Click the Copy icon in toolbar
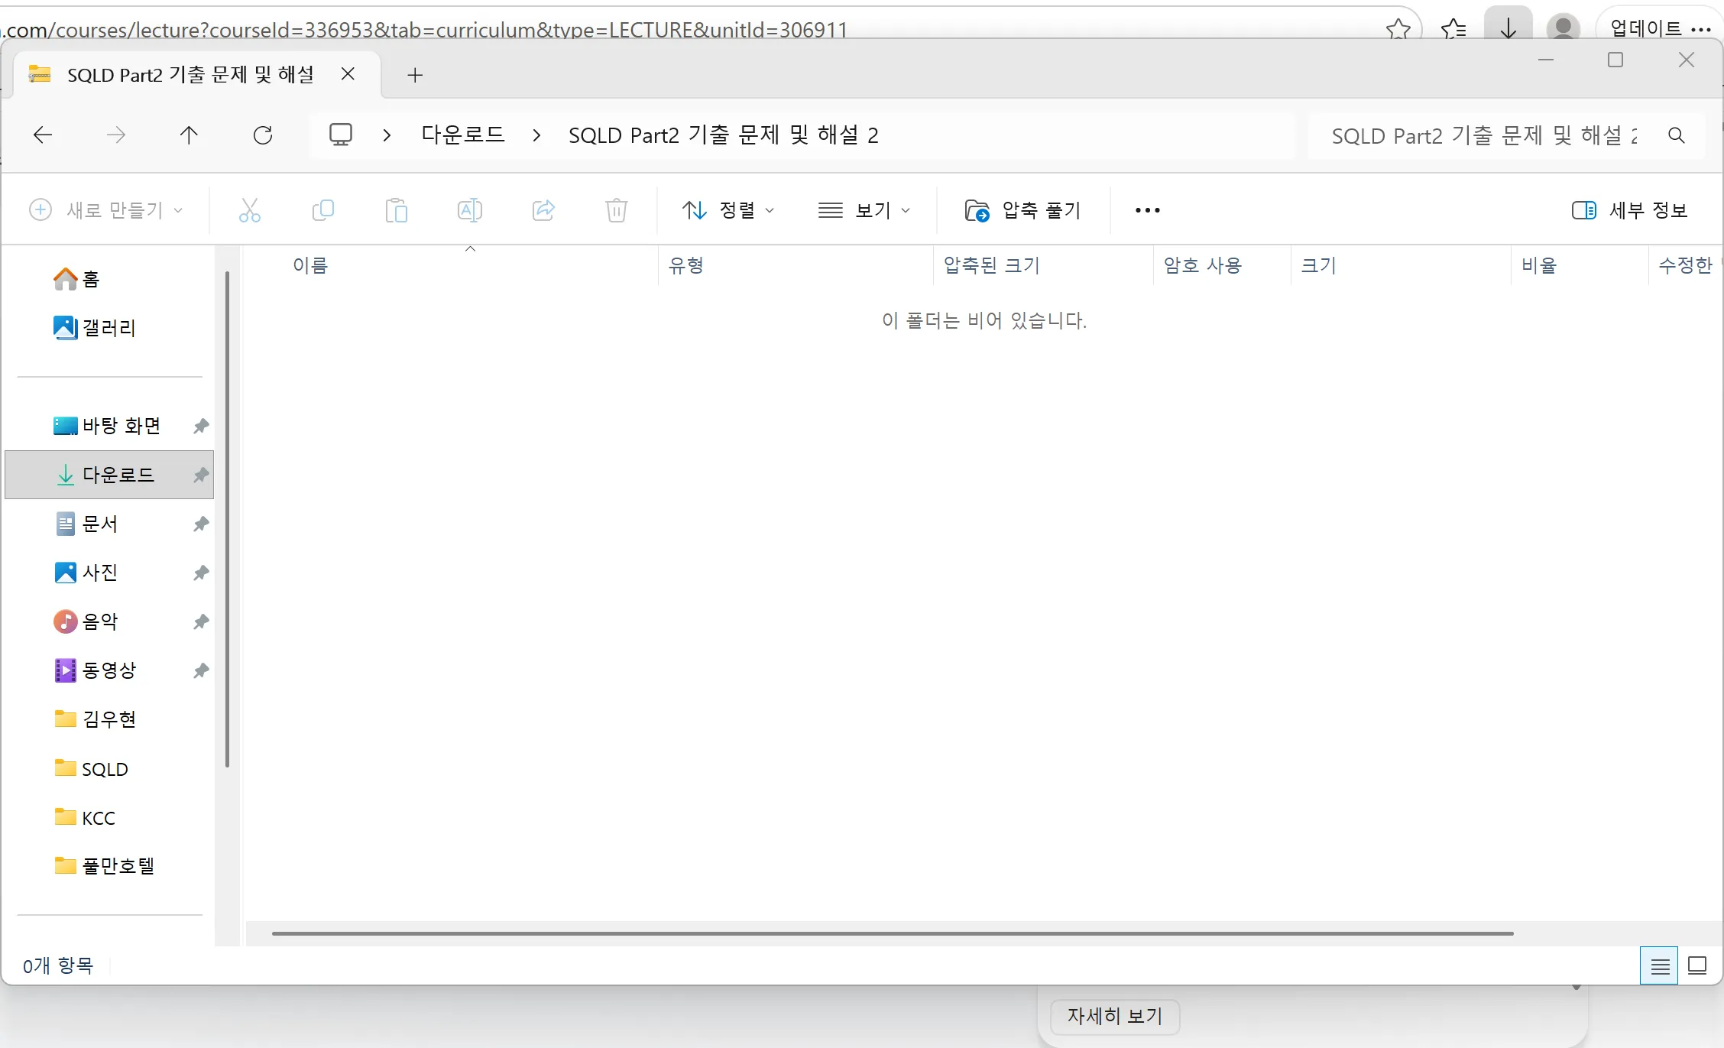The image size is (1724, 1048). (x=323, y=209)
